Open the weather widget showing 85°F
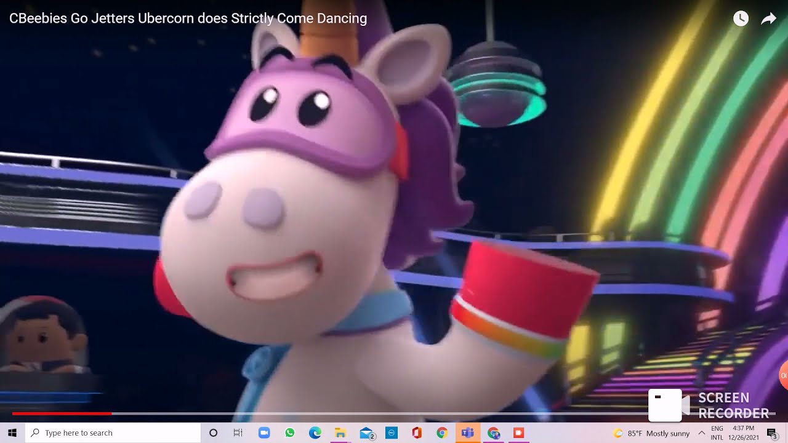788x443 pixels. pyautogui.click(x=651, y=433)
